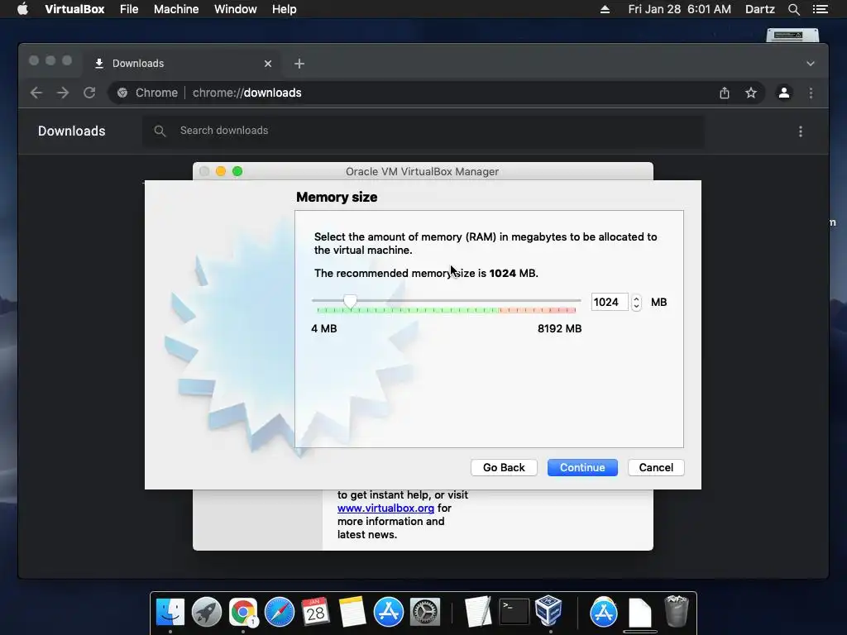
Task: Click Chrome's forward arrow
Action: pos(63,93)
